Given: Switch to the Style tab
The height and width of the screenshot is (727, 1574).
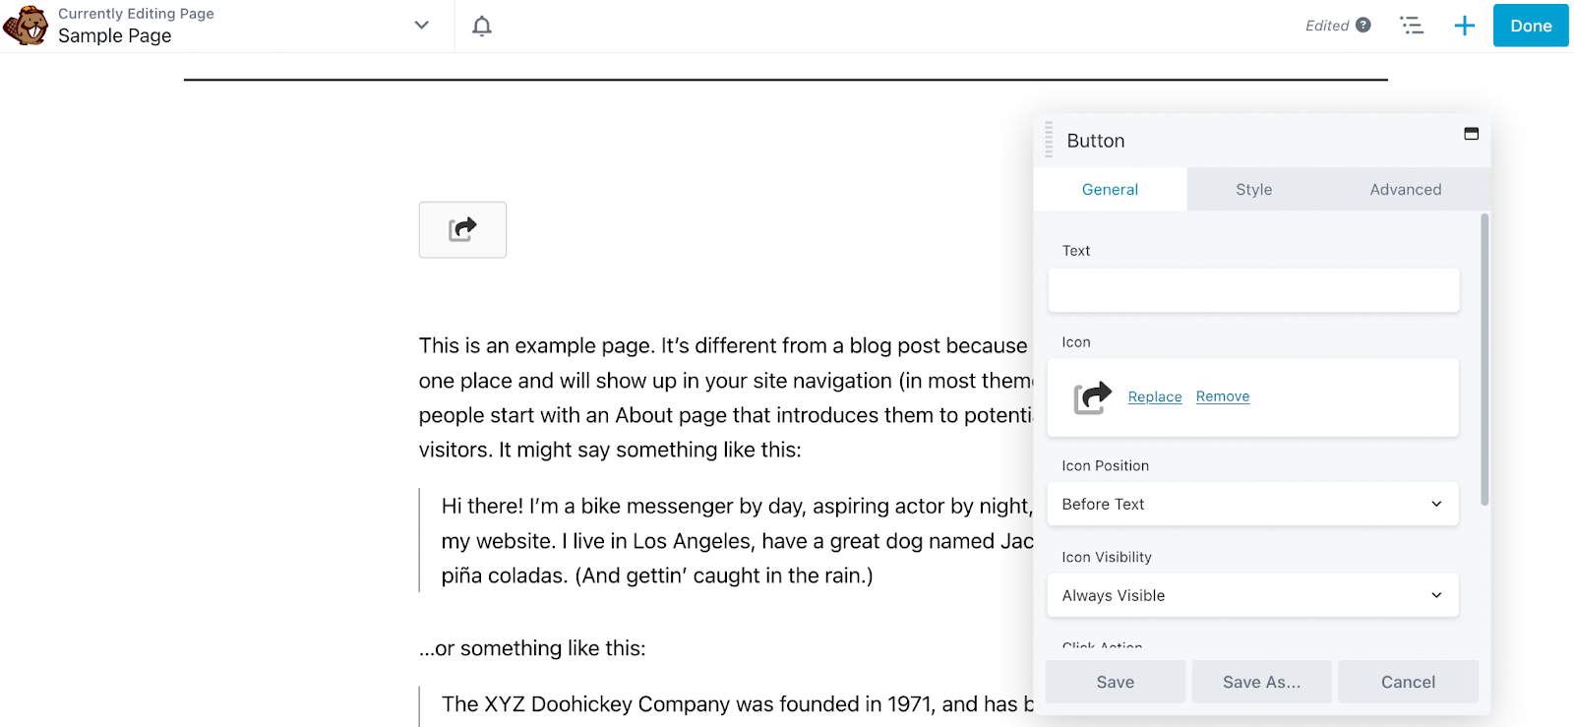Looking at the screenshot, I should click(1254, 190).
